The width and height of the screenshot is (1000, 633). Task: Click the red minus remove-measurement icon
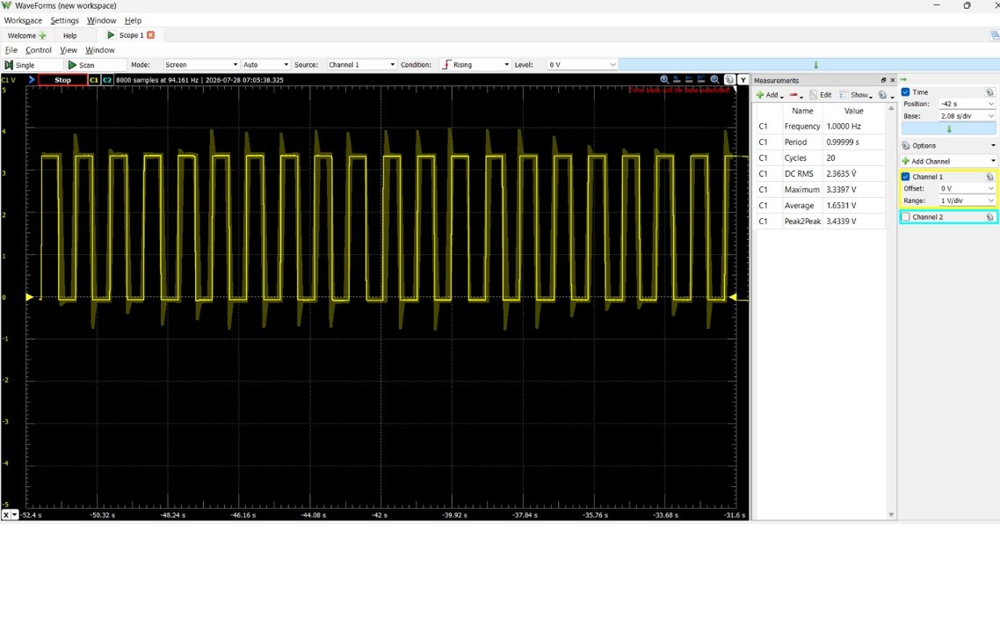click(x=793, y=95)
